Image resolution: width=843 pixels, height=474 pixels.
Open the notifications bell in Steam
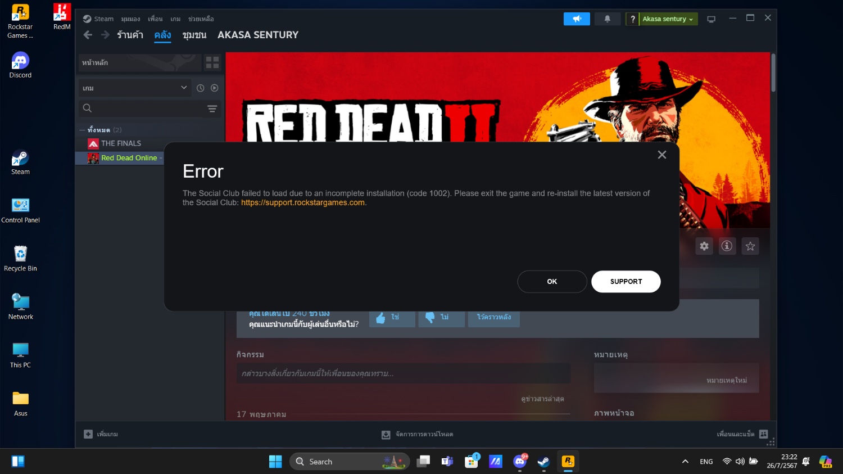point(608,19)
